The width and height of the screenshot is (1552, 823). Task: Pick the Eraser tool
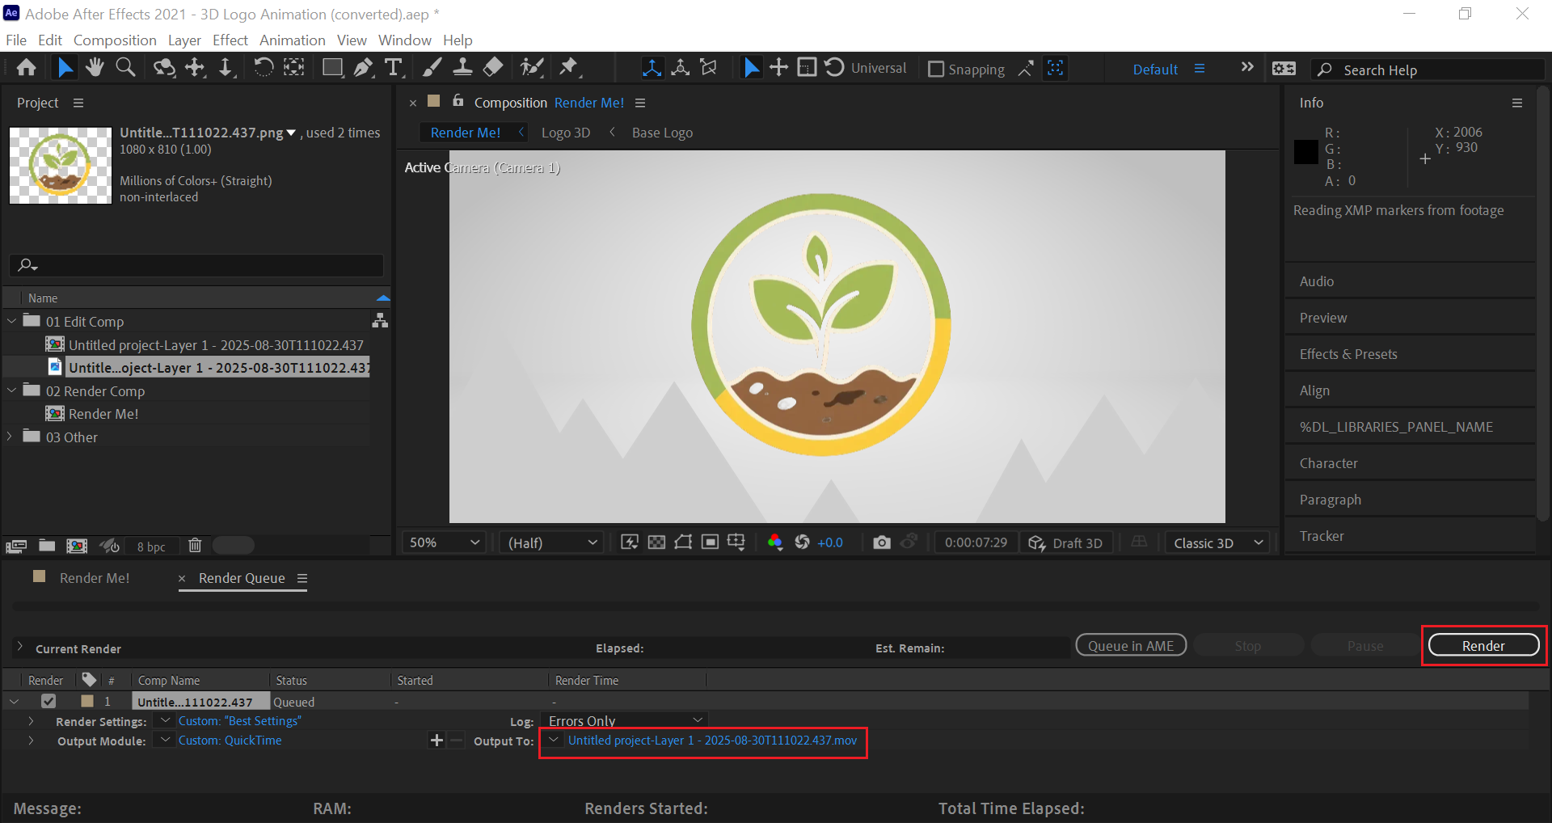pos(492,68)
